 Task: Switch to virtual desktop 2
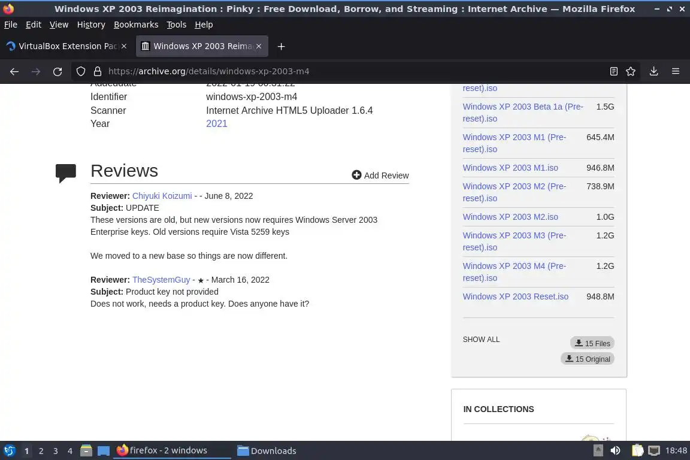tap(41, 451)
